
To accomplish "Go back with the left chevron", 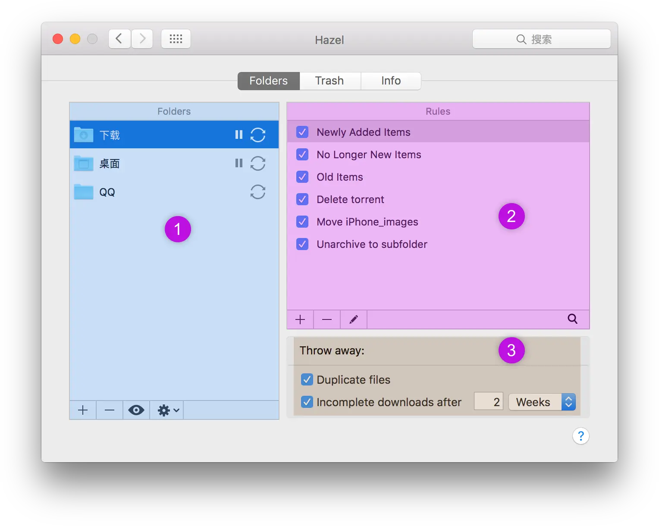I will (x=119, y=39).
